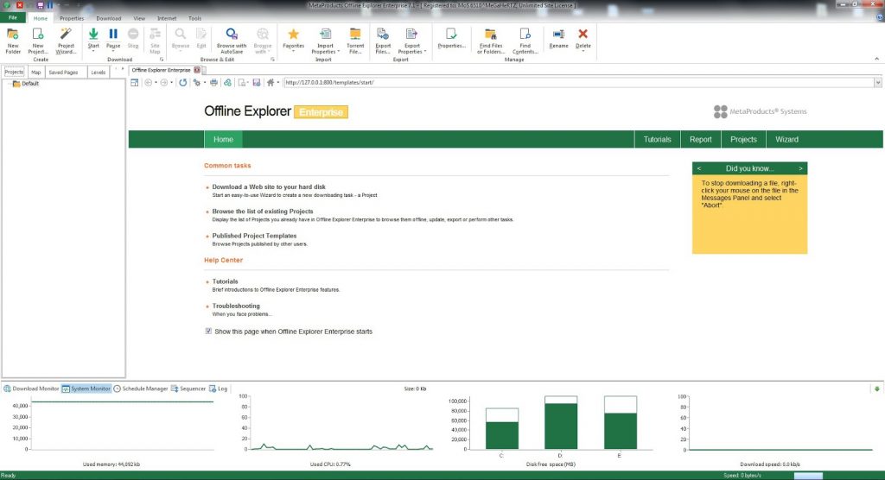Open the Favorites star icon
This screenshot has height=480, width=885.
click(293, 34)
